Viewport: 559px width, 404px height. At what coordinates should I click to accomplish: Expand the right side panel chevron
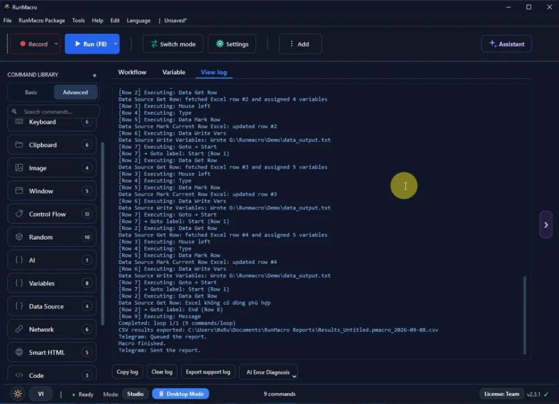(x=546, y=224)
